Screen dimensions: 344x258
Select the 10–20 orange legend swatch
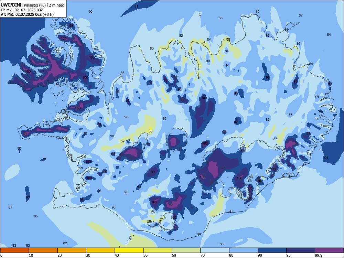point(43,250)
